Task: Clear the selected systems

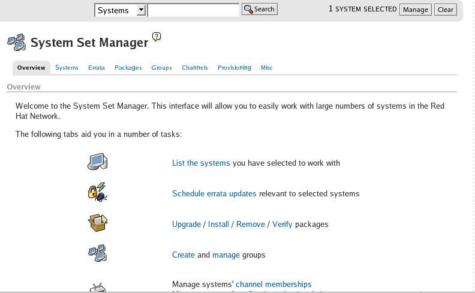Action: tap(446, 10)
